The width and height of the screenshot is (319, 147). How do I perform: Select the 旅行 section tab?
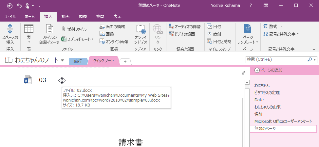pos(78,61)
